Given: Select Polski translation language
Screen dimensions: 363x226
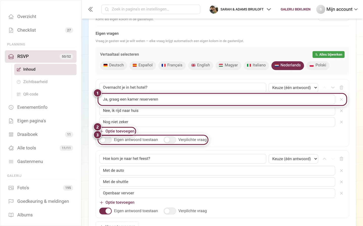Looking at the screenshot, I should click(318, 65).
